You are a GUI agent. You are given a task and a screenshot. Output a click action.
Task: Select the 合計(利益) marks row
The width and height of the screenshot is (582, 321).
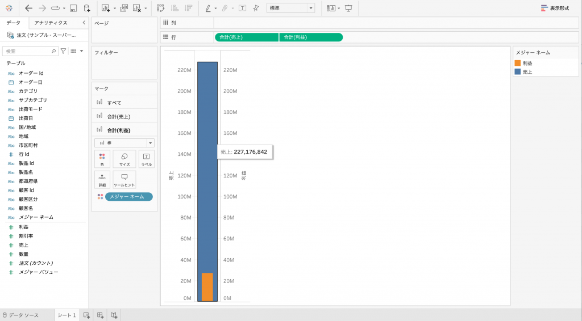(x=124, y=130)
